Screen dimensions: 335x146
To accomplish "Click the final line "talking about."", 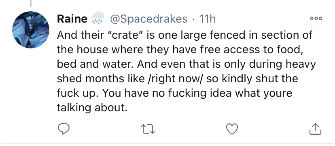I will pyautogui.click(x=92, y=108).
